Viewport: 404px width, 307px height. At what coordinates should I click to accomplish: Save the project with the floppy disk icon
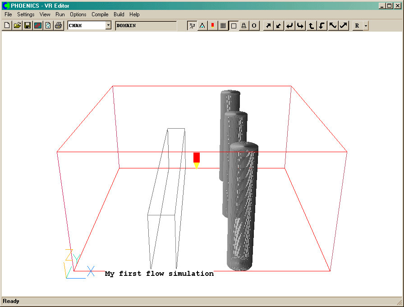[x=28, y=26]
